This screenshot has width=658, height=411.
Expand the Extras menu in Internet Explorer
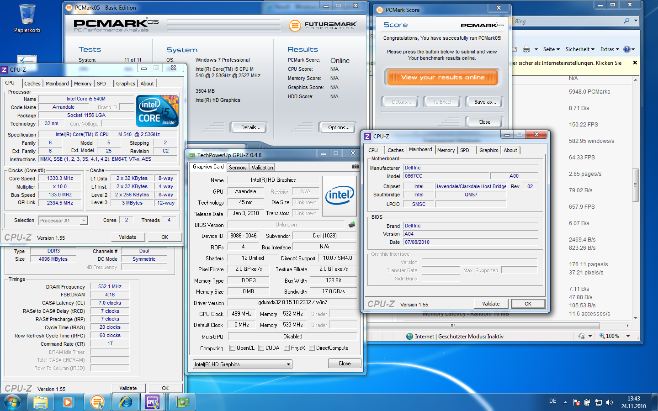tap(610, 49)
